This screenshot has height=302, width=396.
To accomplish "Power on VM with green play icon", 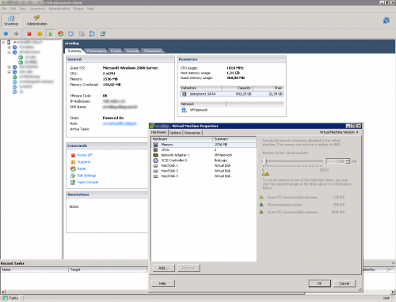I will (50, 34).
